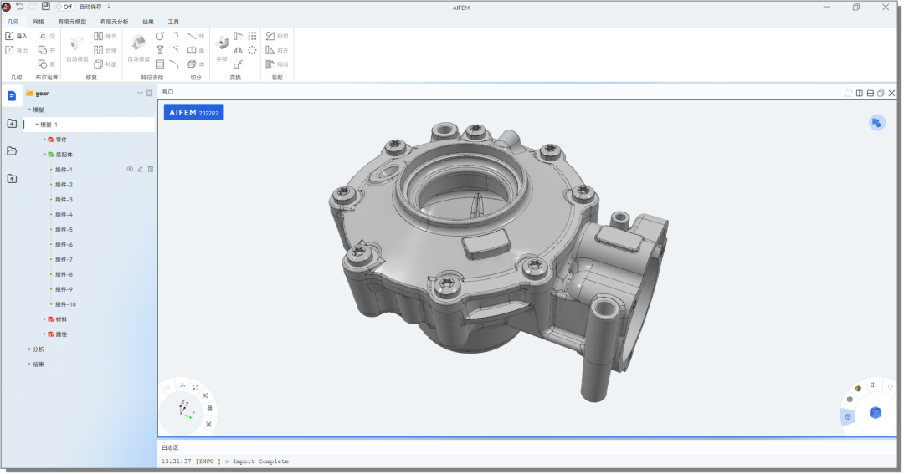Click the circular array pattern icon
The image size is (904, 474).
pyautogui.click(x=252, y=50)
